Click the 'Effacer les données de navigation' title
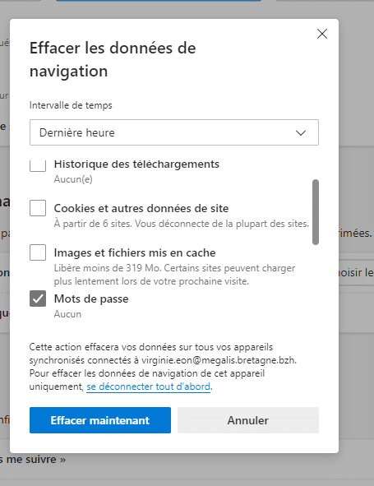 click(x=113, y=59)
